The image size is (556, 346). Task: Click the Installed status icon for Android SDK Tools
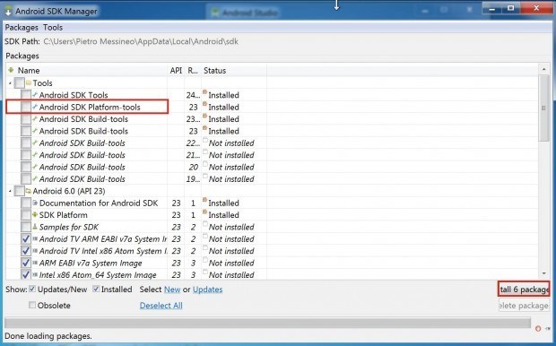[x=205, y=93]
